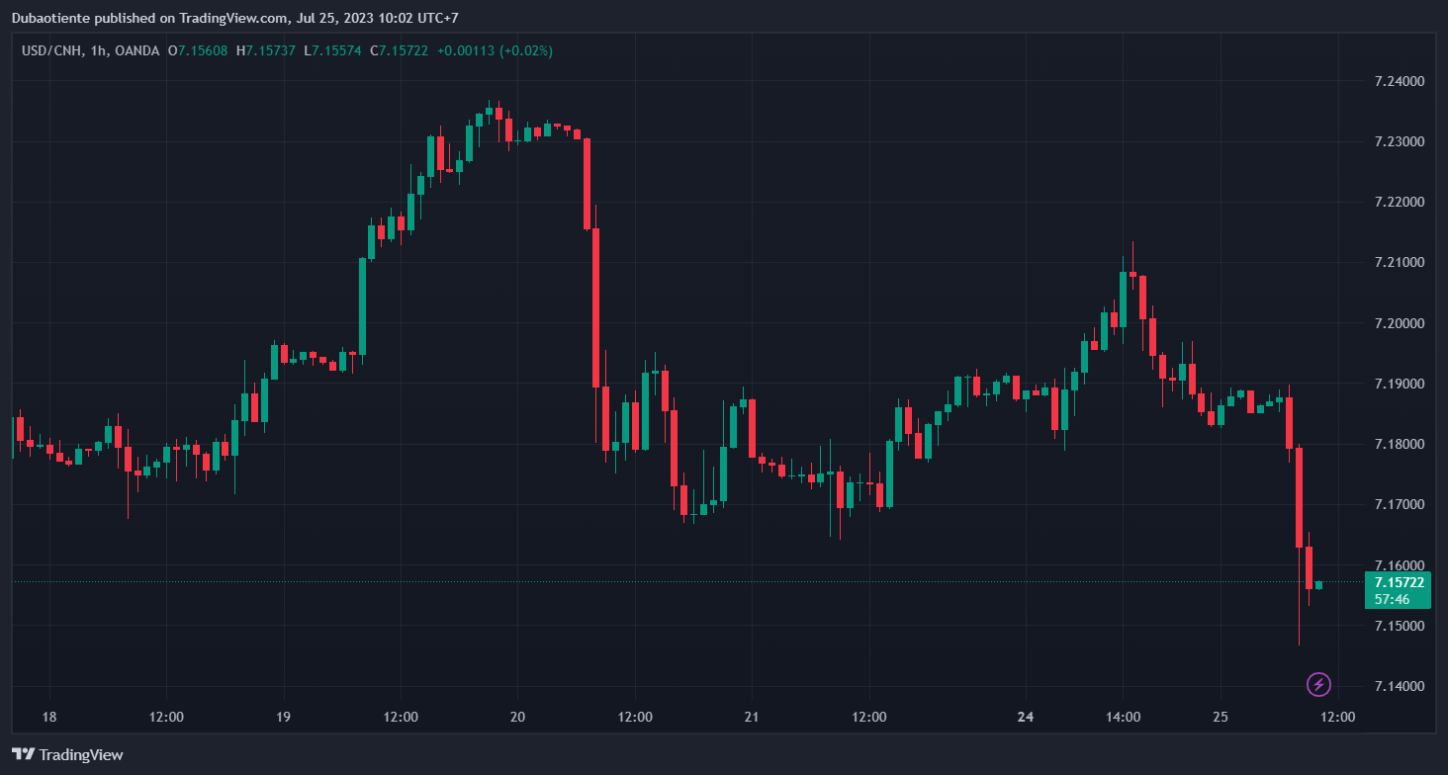This screenshot has width=1448, height=775.
Task: Select the 18 date axis label
Action: click(x=49, y=717)
